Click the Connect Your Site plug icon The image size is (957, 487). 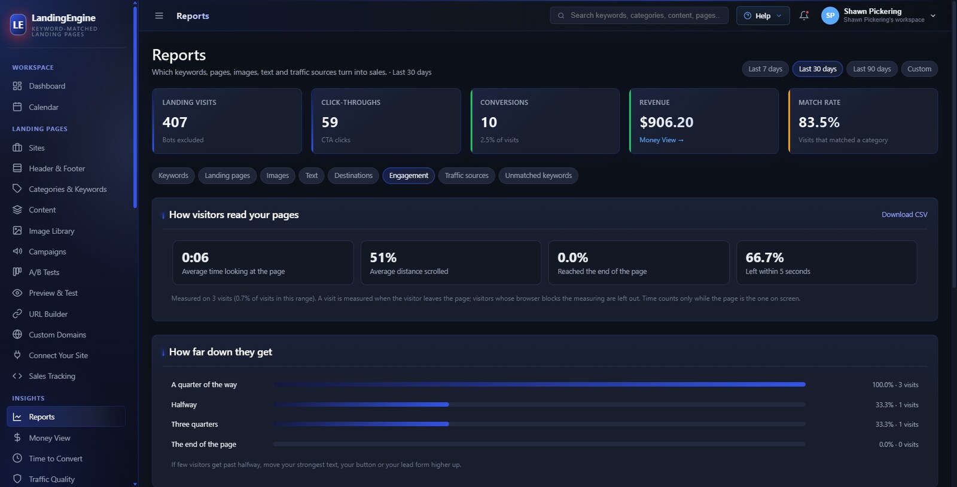pos(17,355)
